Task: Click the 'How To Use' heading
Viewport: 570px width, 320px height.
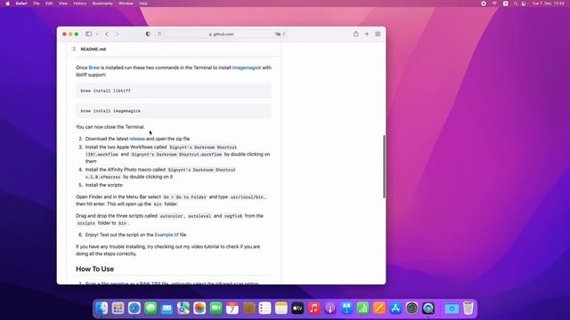Action: (95, 268)
